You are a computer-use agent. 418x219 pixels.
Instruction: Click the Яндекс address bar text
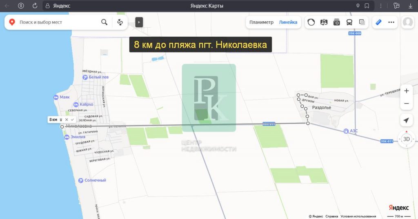[x=62, y=6]
